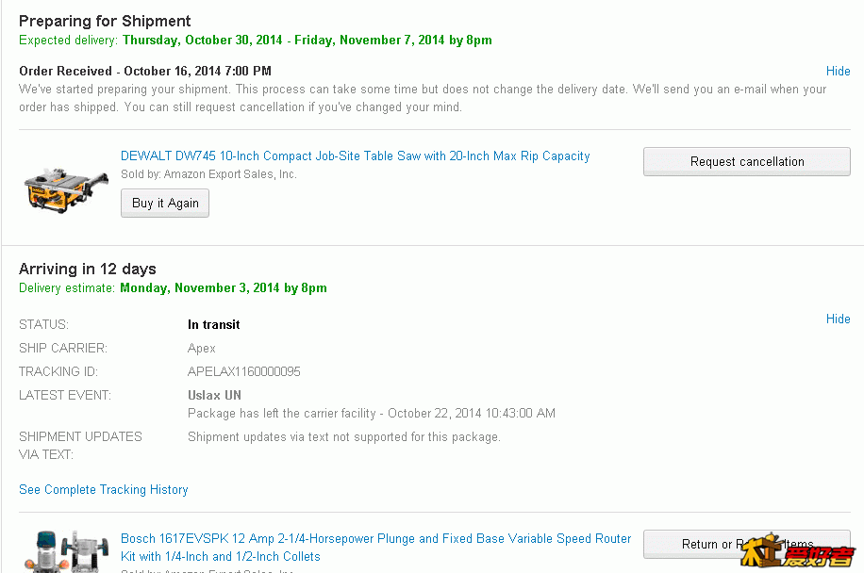Click the Apex ship carrier name
The height and width of the screenshot is (573, 864).
coord(202,349)
